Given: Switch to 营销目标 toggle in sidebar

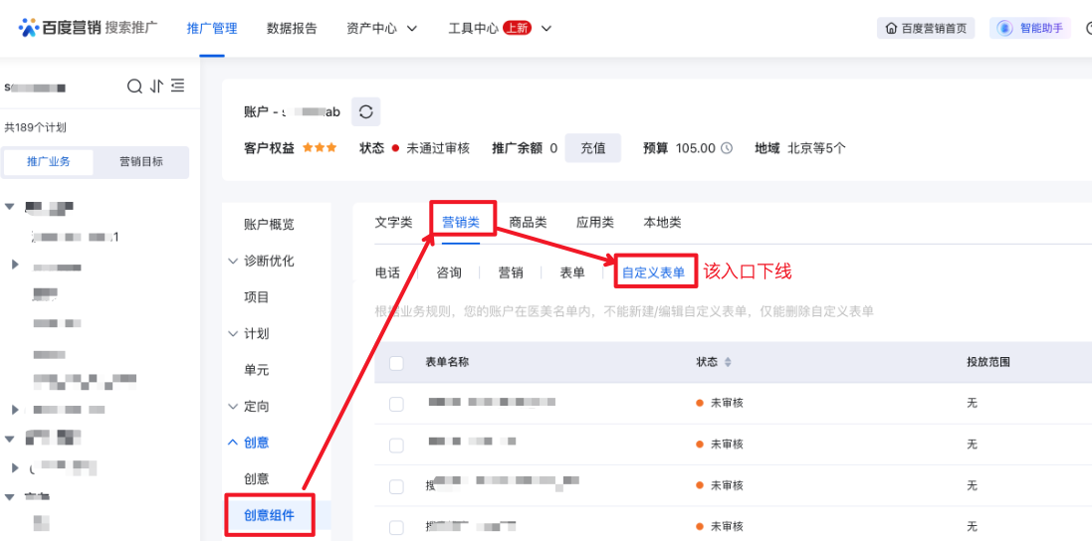Looking at the screenshot, I should pos(141,161).
